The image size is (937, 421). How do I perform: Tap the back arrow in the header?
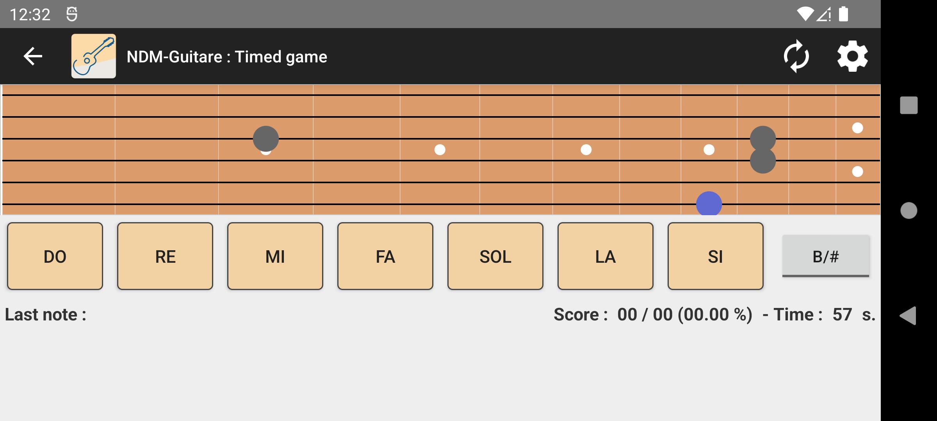point(33,57)
